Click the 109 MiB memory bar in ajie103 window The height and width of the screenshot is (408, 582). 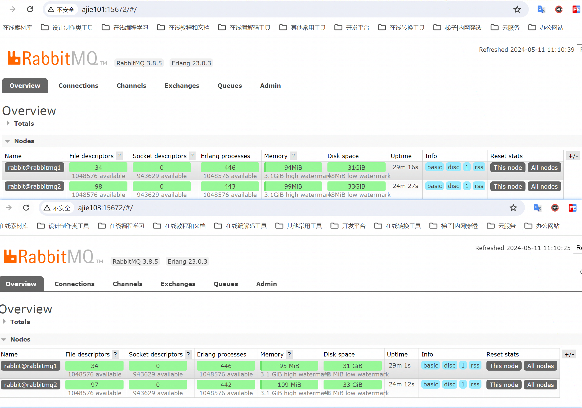point(289,385)
